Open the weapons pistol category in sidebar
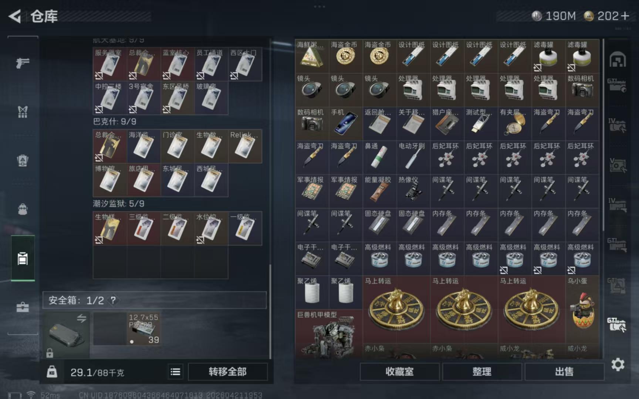 (23, 63)
